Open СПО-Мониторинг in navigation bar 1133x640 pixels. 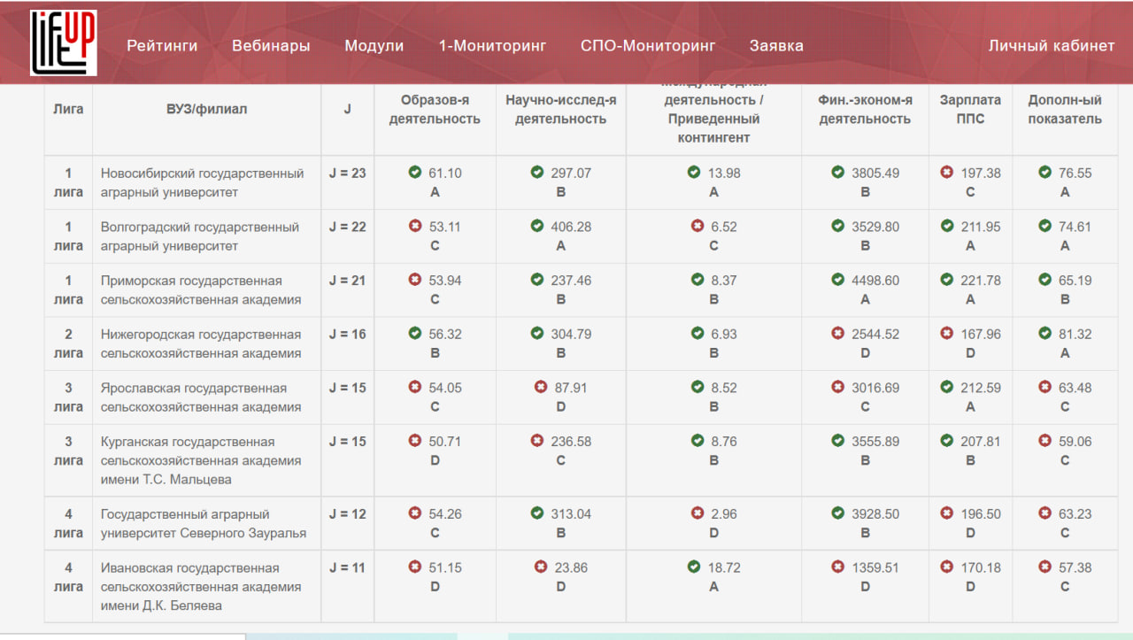647,46
